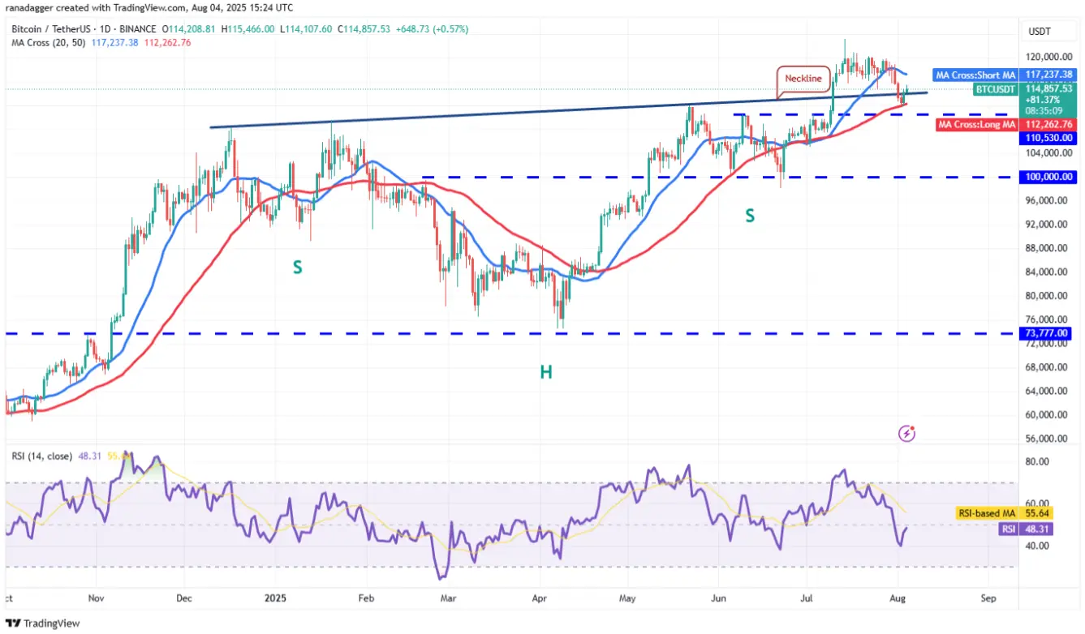The width and height of the screenshot is (1085, 634).
Task: Select the 73,777.00 price level tag
Action: click(x=1047, y=333)
